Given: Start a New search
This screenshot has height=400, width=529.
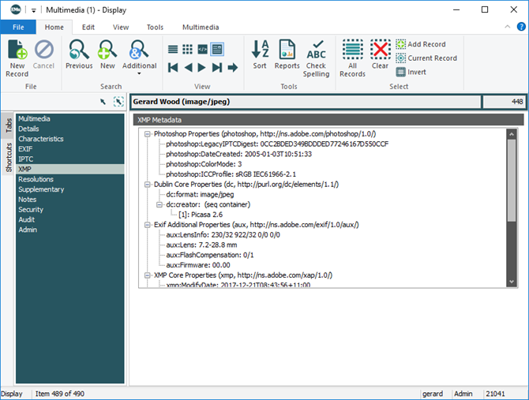Looking at the screenshot, I should point(107,52).
